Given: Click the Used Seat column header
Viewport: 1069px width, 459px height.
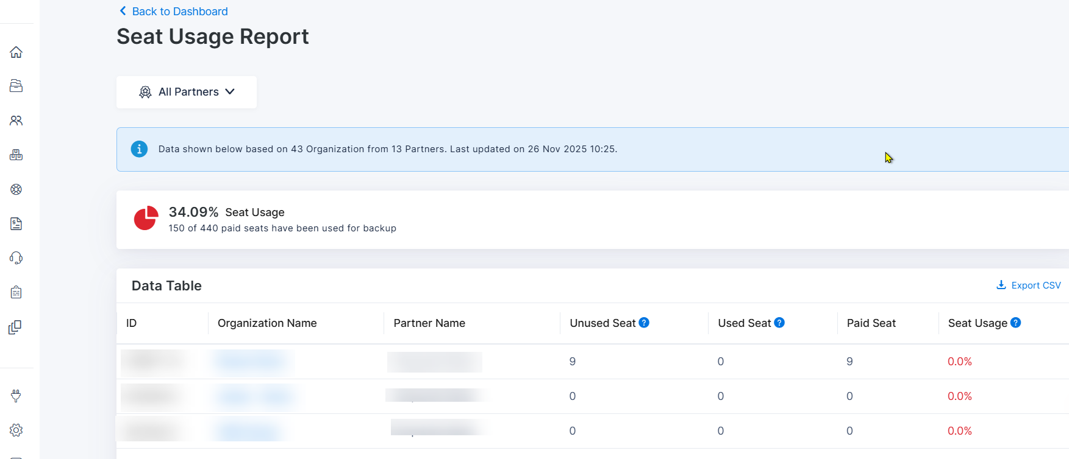Looking at the screenshot, I should tap(745, 323).
